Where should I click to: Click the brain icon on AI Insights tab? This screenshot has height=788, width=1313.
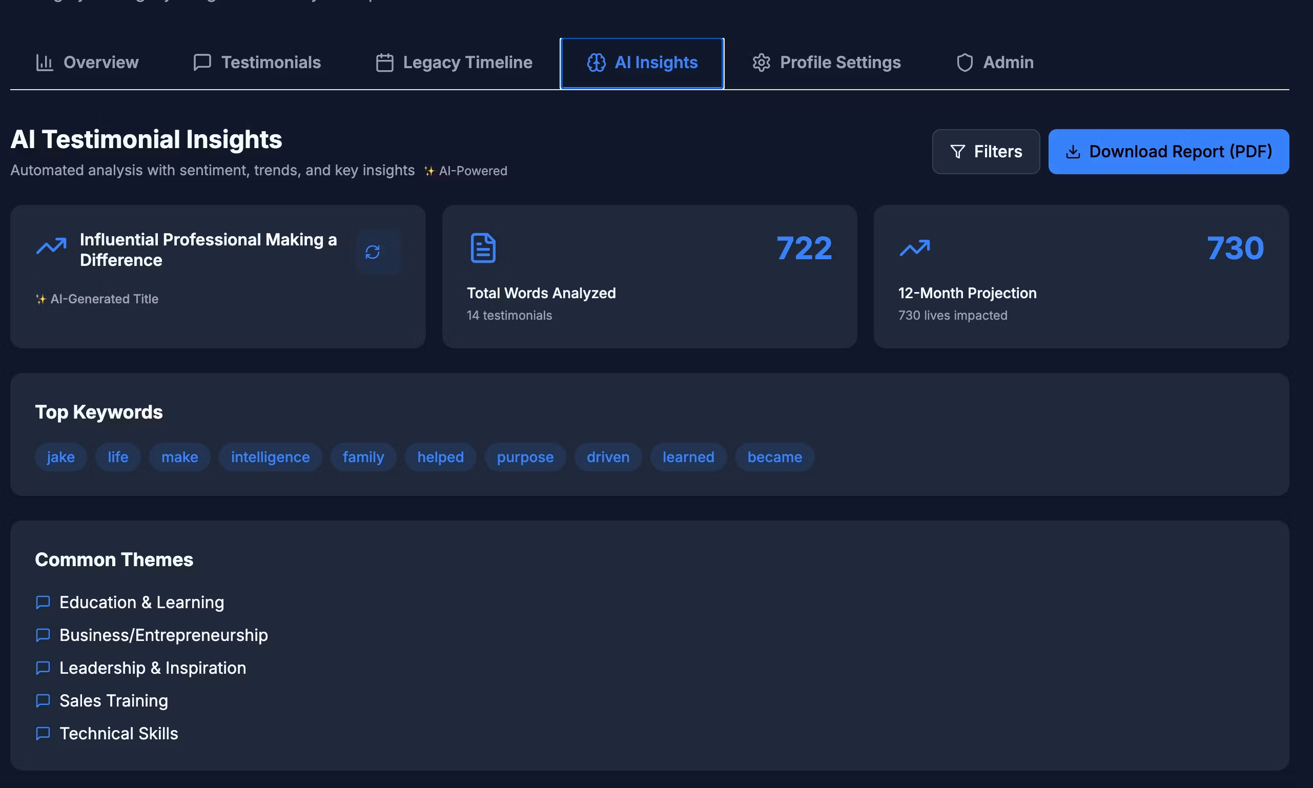596,63
